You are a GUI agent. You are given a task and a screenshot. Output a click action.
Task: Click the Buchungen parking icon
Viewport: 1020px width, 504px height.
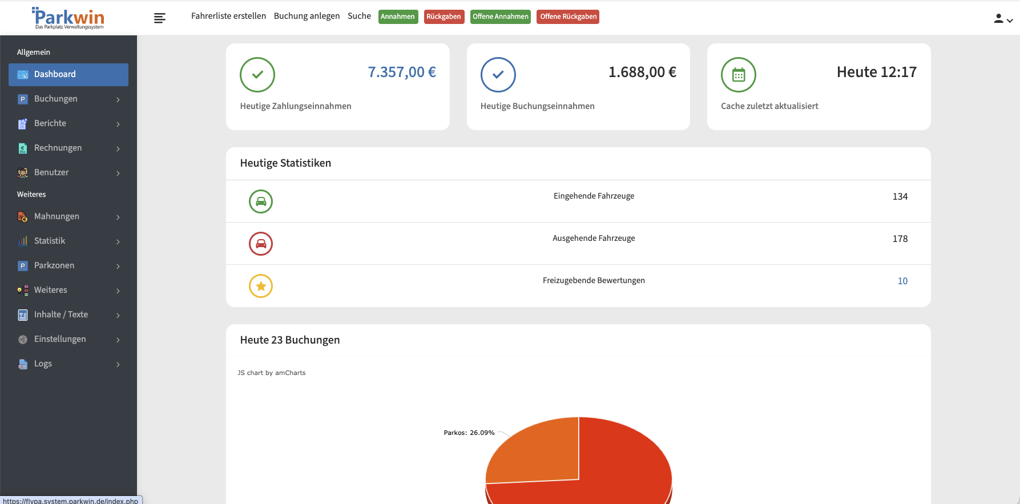coord(23,99)
